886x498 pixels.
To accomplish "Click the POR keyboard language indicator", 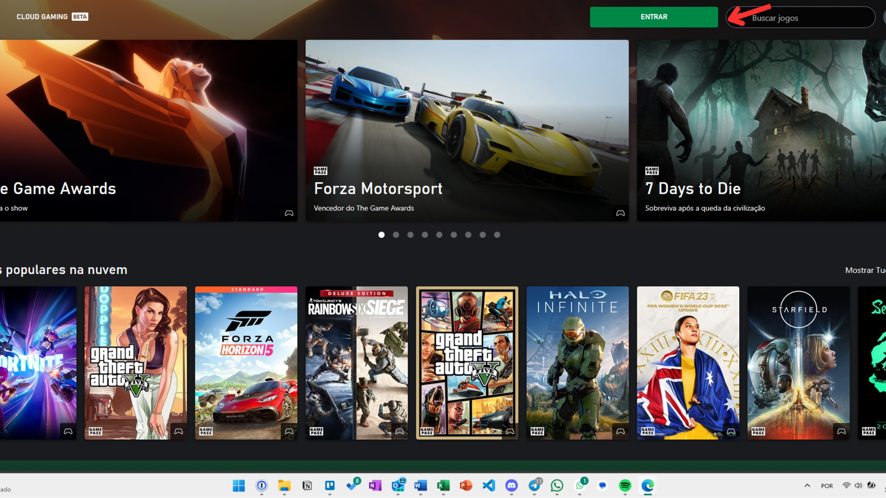I will (827, 486).
